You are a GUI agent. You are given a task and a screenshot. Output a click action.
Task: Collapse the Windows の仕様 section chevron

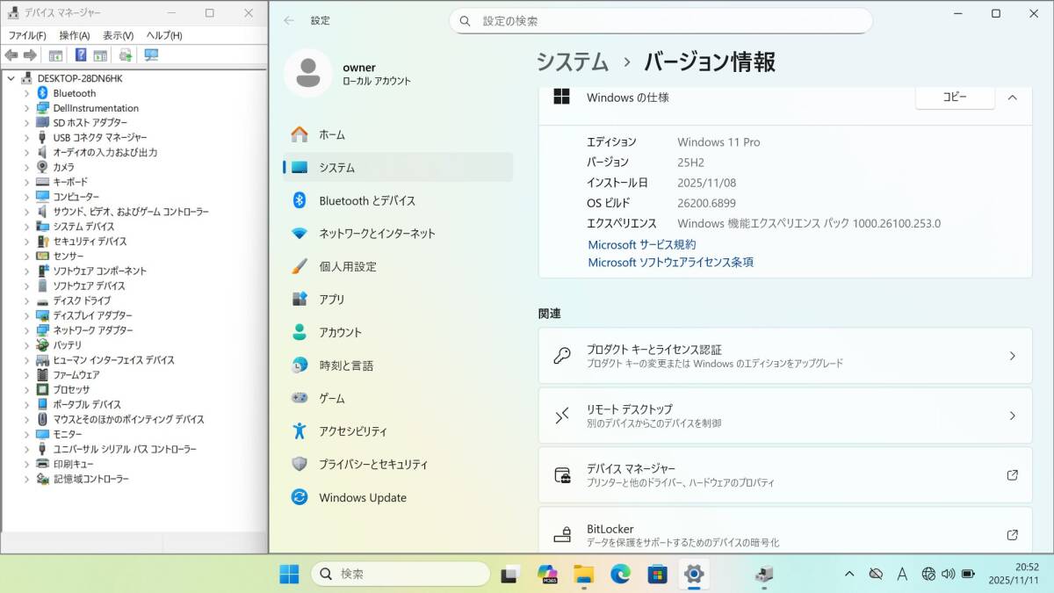pos(1012,98)
